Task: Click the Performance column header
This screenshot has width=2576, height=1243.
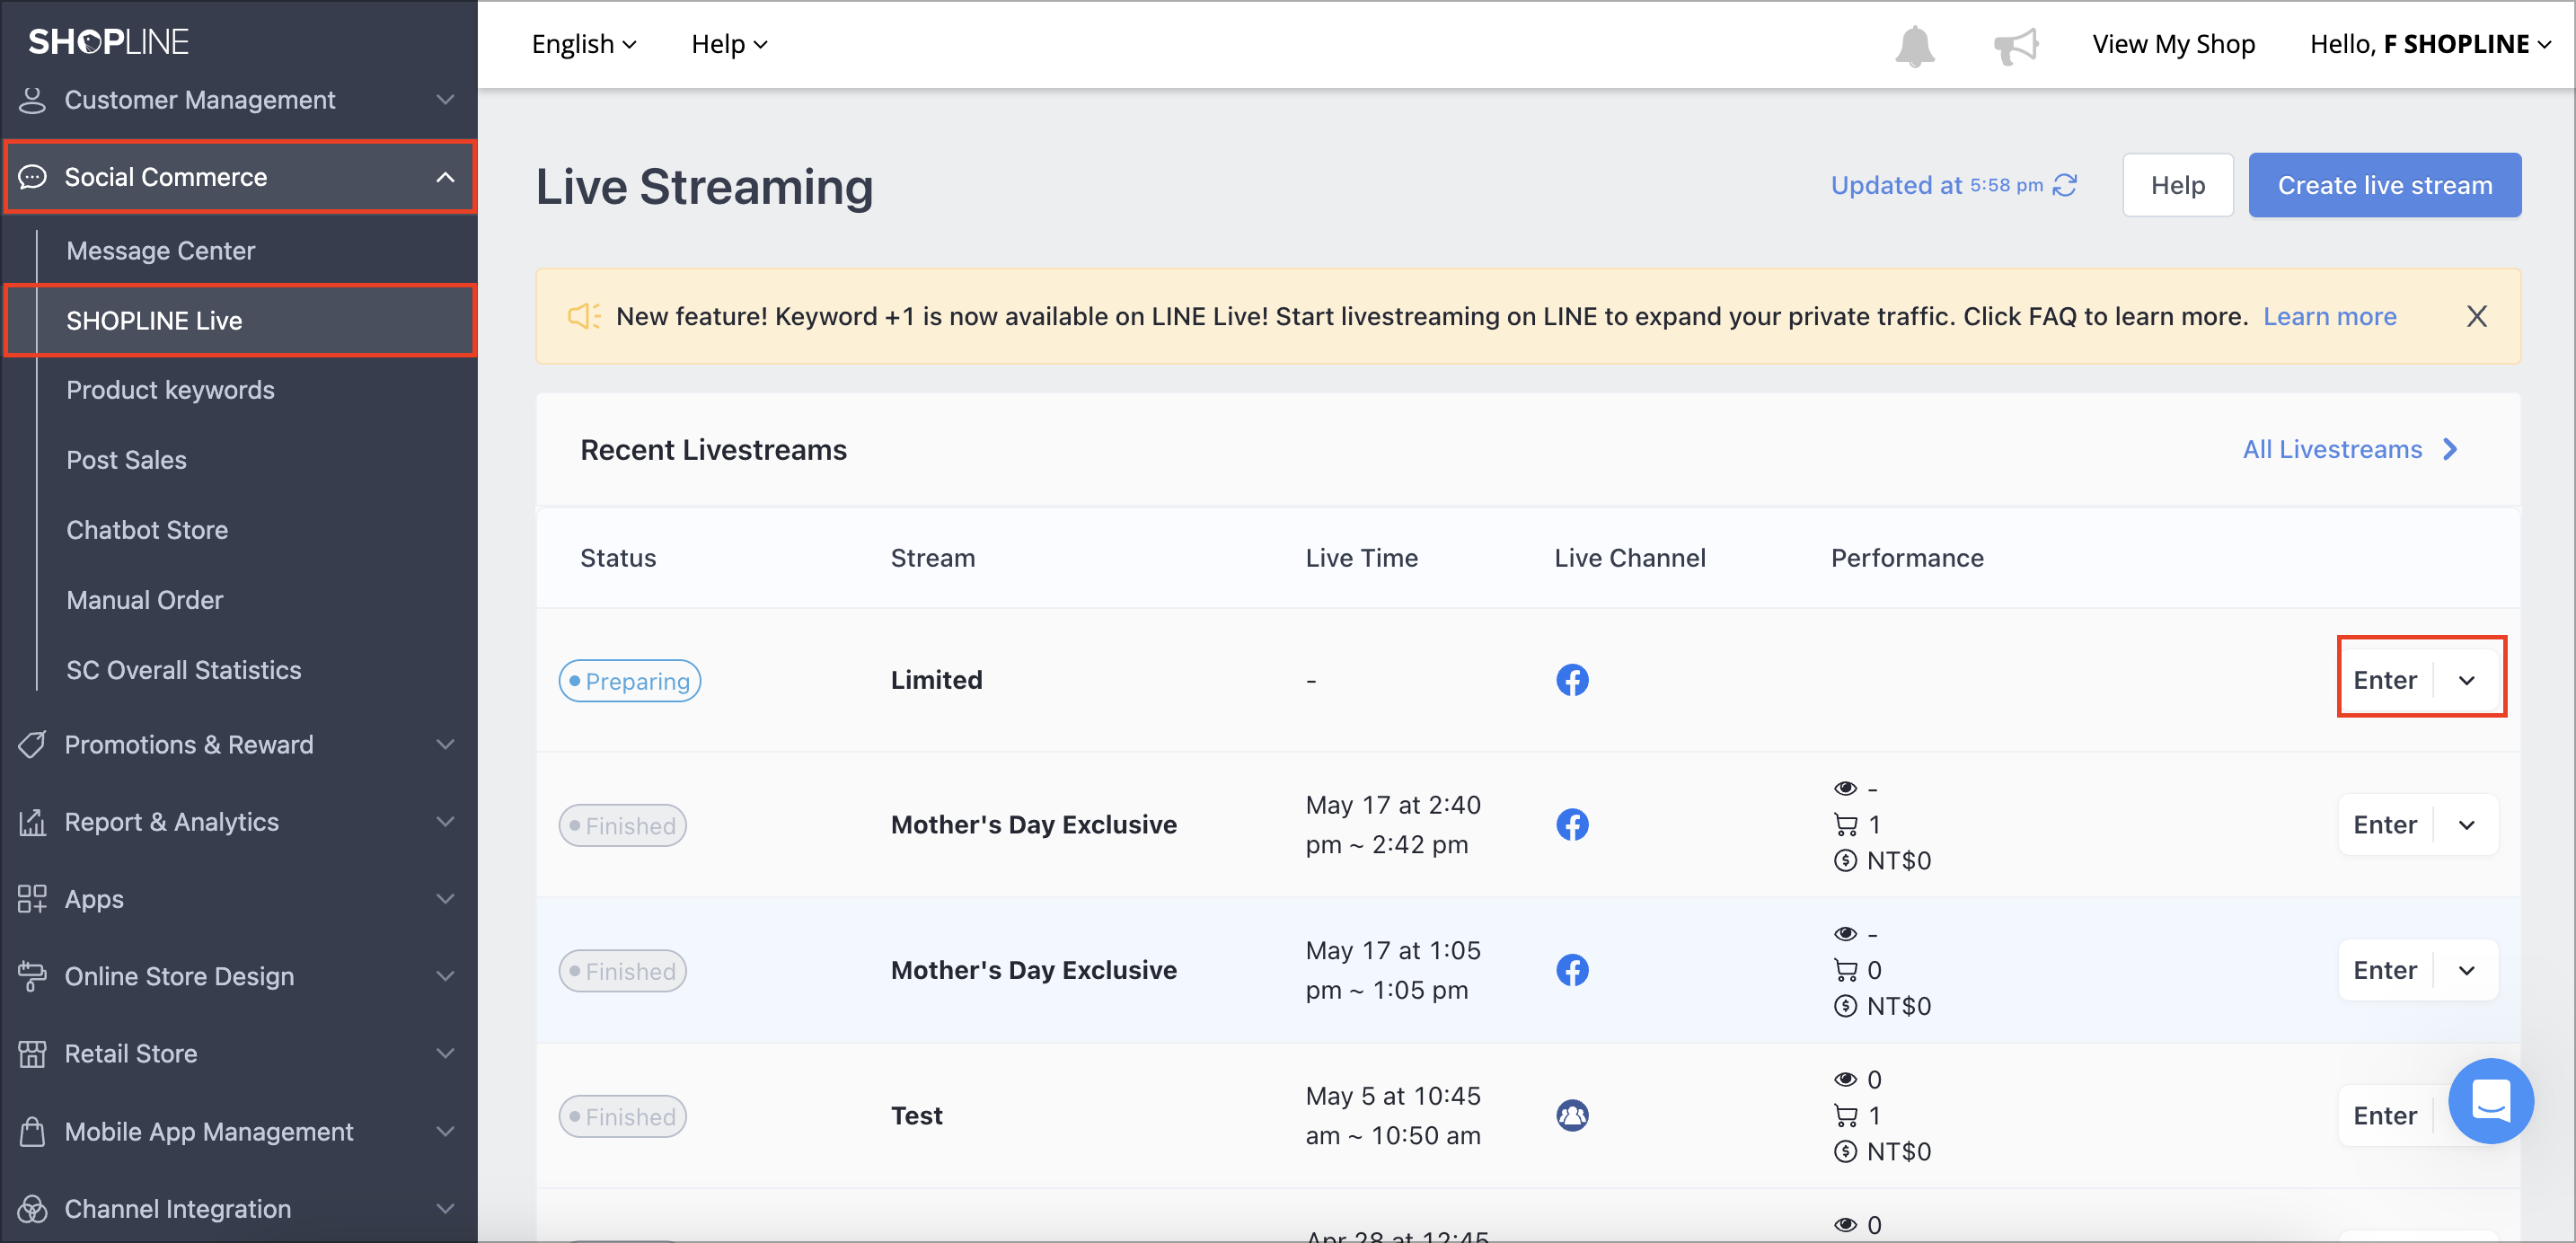Action: click(x=1907, y=558)
